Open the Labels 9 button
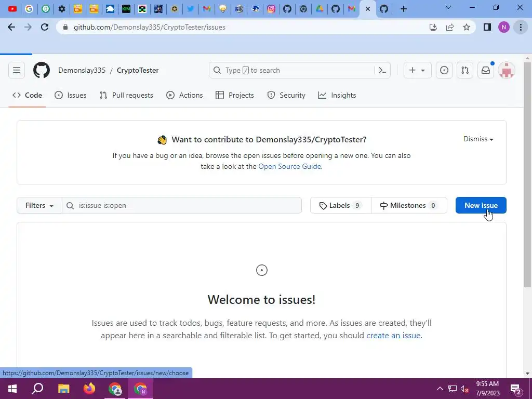Image resolution: width=532 pixels, height=399 pixels. point(341,205)
